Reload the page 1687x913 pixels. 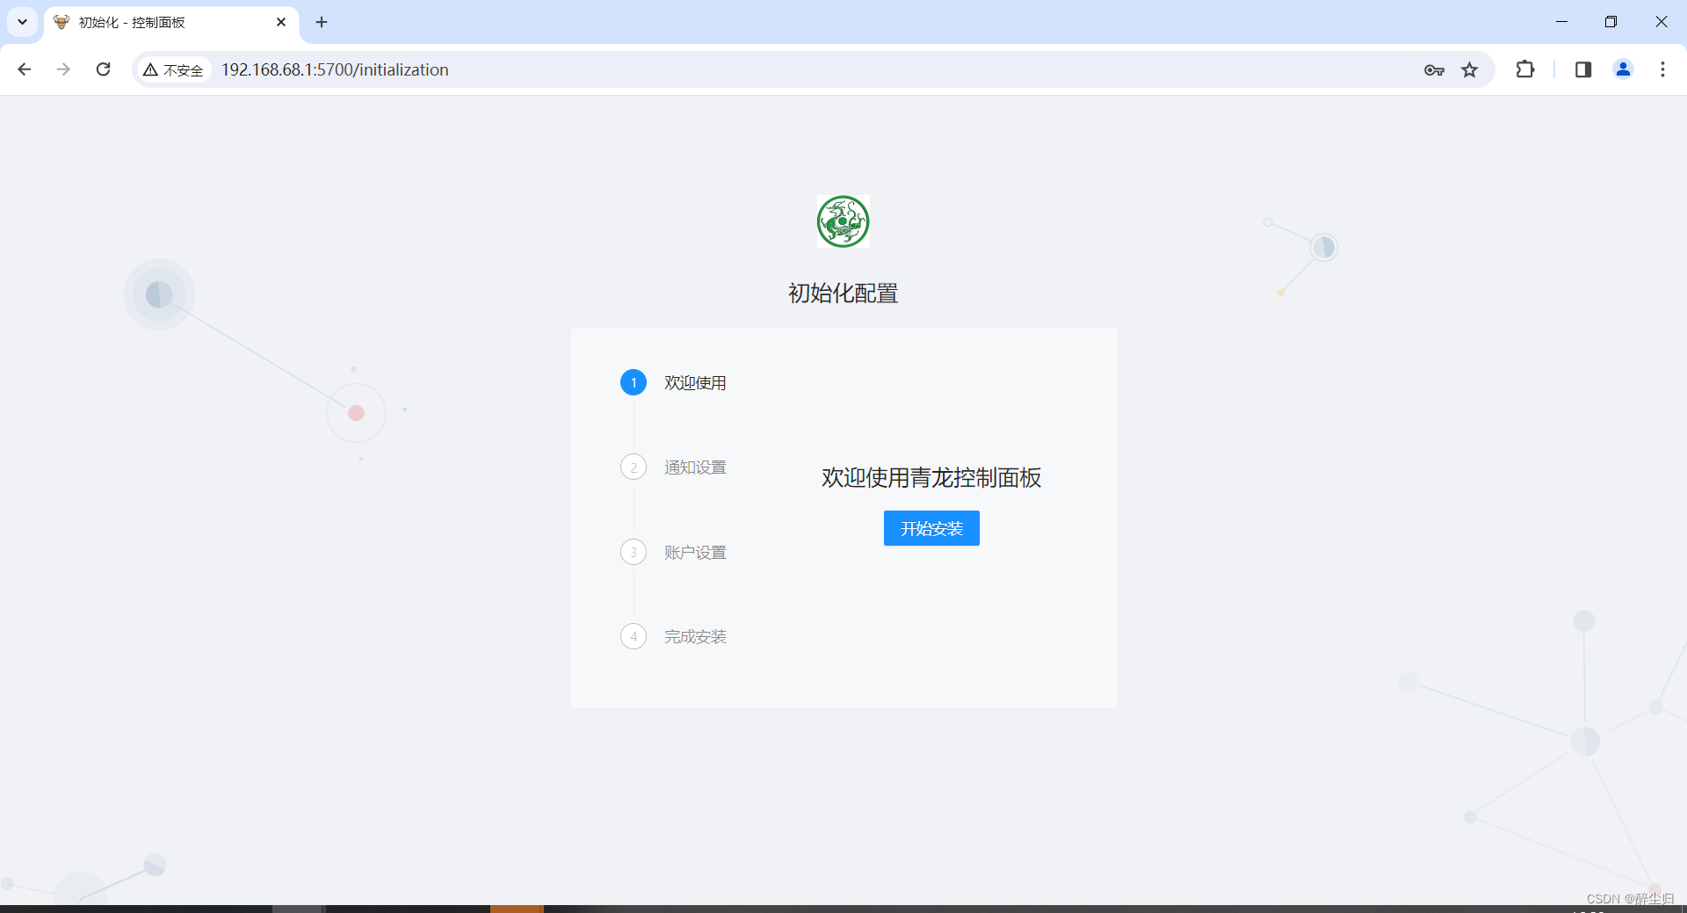(103, 69)
